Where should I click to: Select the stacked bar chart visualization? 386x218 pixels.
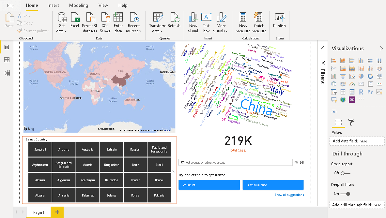[333, 61]
